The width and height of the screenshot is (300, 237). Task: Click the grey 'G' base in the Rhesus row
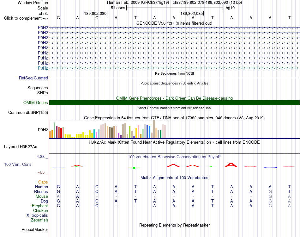click(270, 191)
